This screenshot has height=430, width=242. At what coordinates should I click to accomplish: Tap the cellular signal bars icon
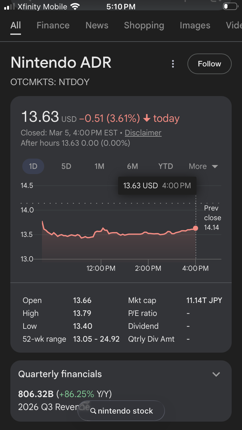10,7
